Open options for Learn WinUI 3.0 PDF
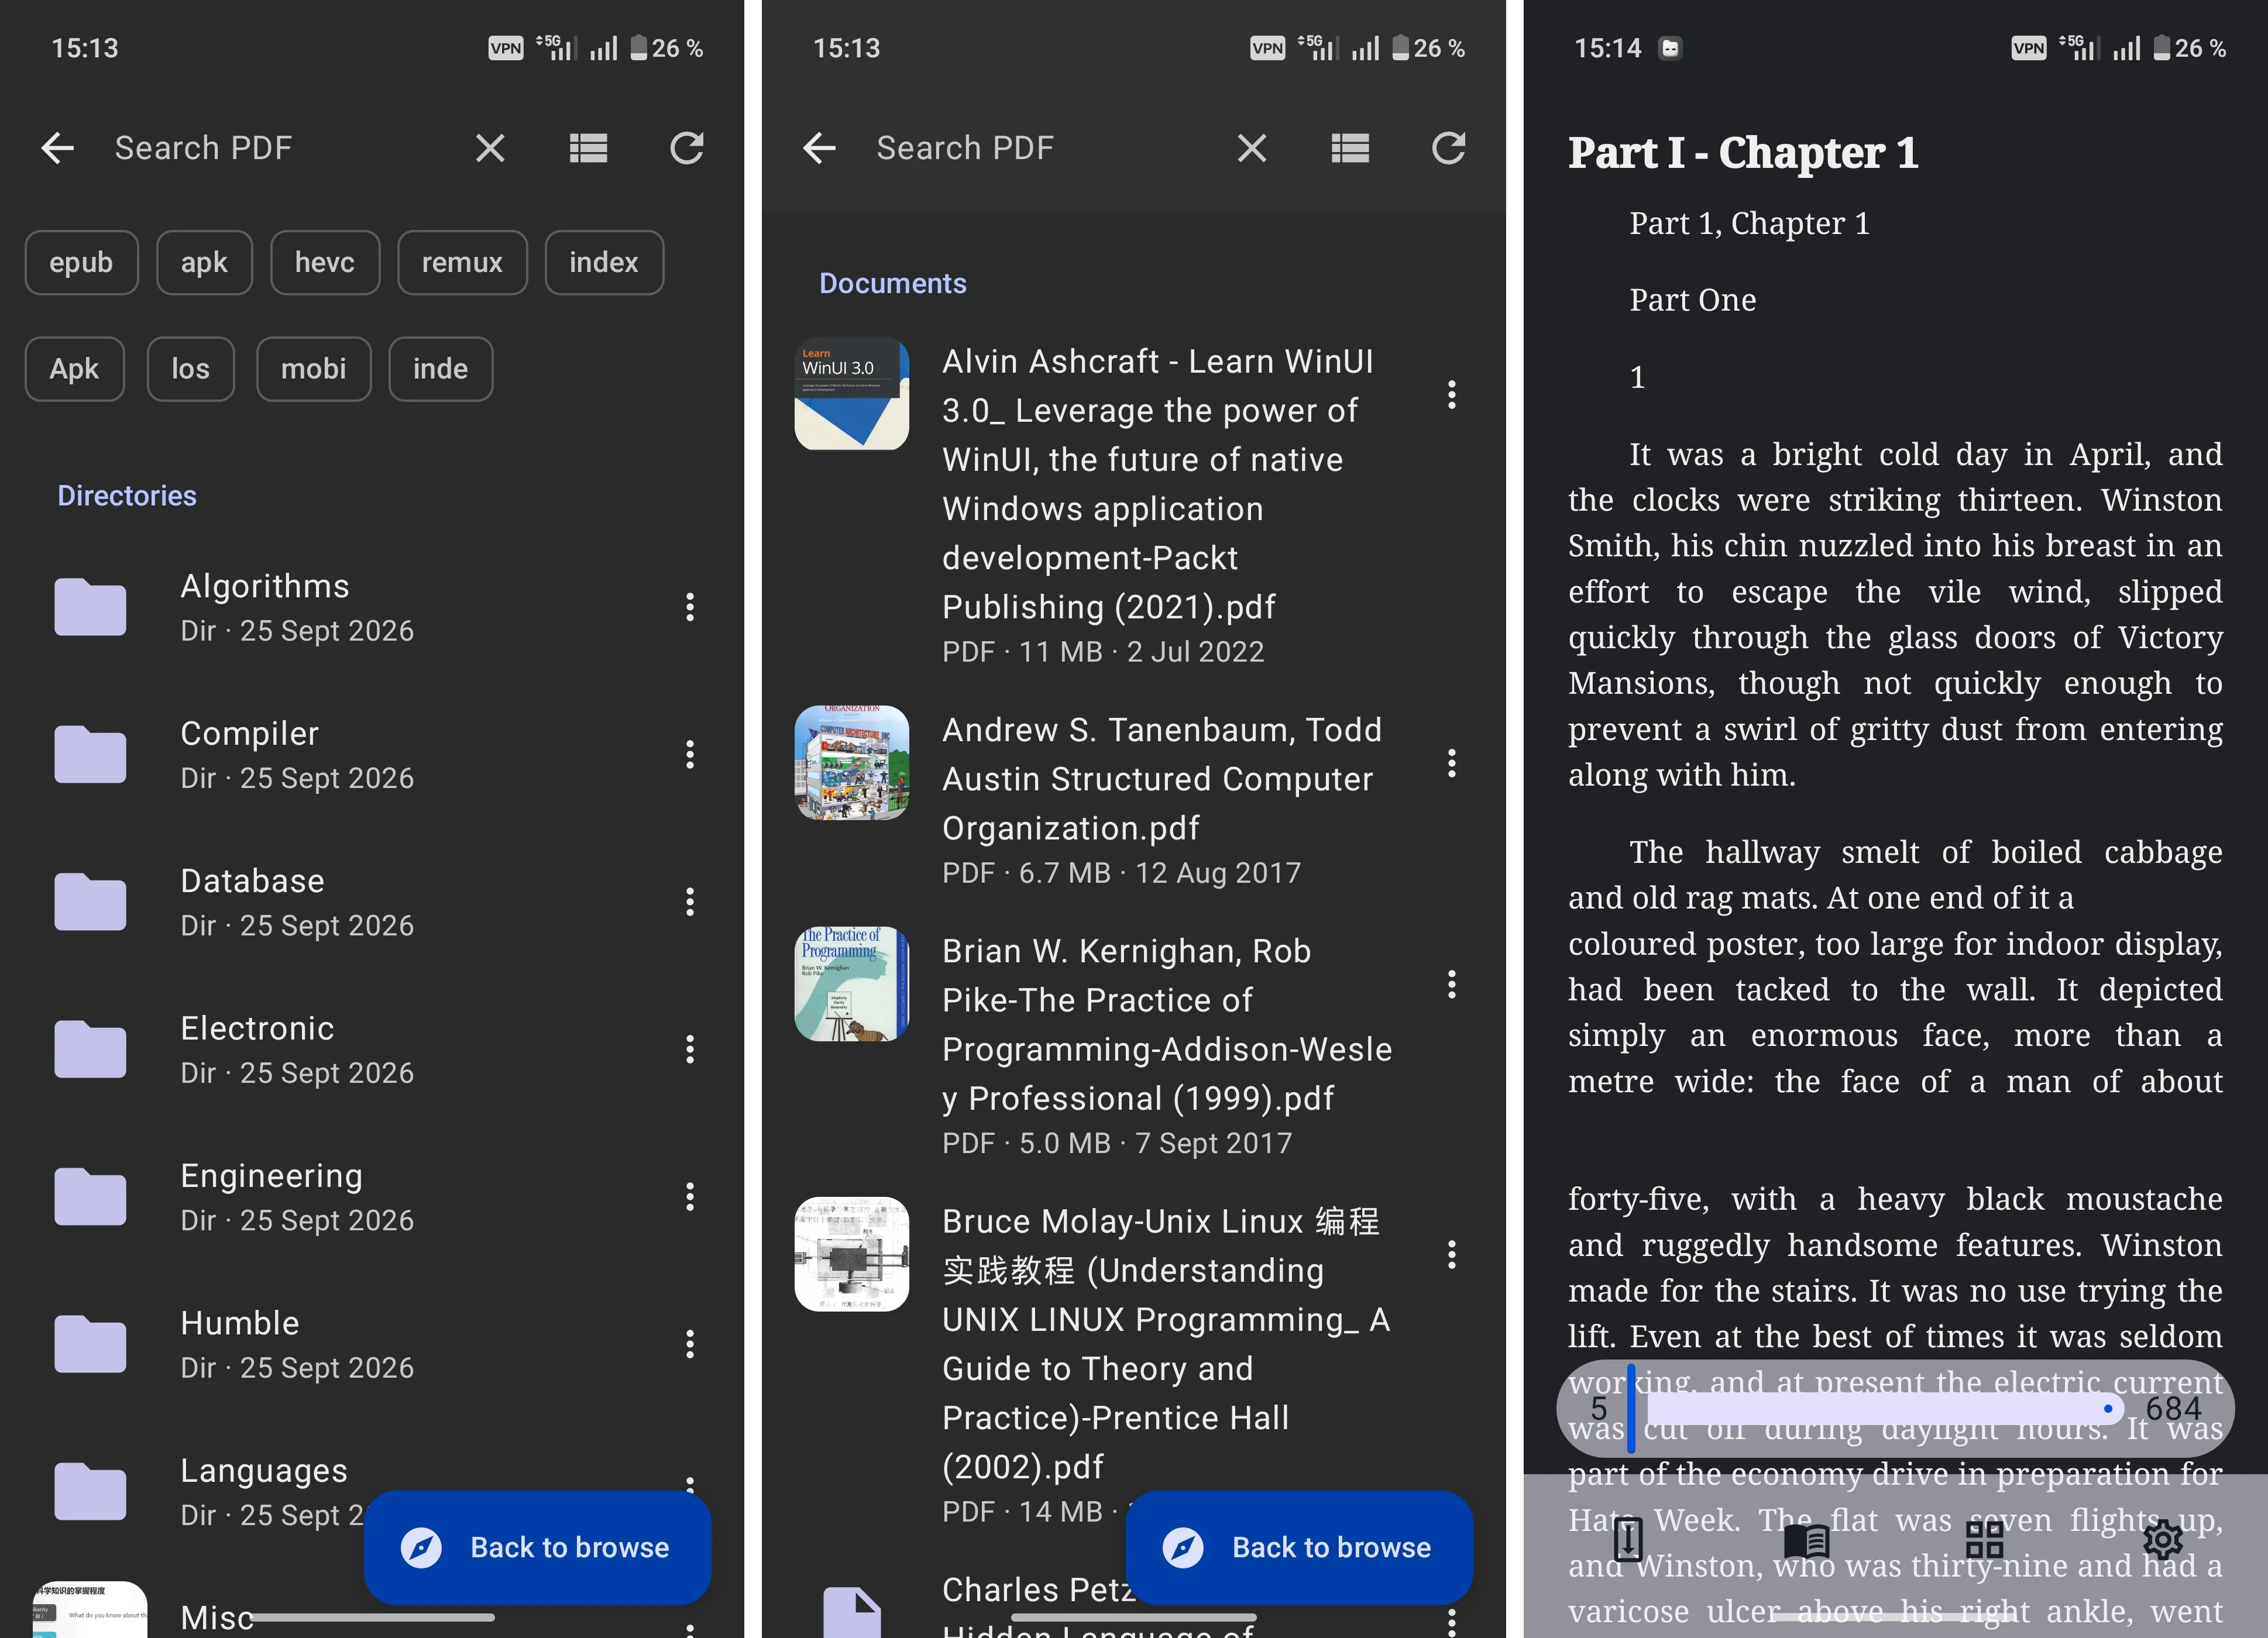The height and width of the screenshot is (1638, 2268). coord(1452,395)
